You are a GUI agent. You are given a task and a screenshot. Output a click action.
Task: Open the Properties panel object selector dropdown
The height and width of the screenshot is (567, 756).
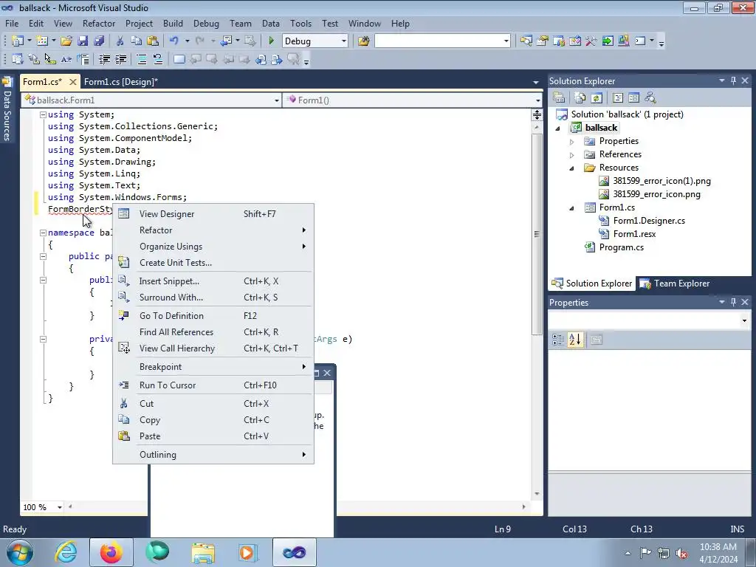[744, 320]
